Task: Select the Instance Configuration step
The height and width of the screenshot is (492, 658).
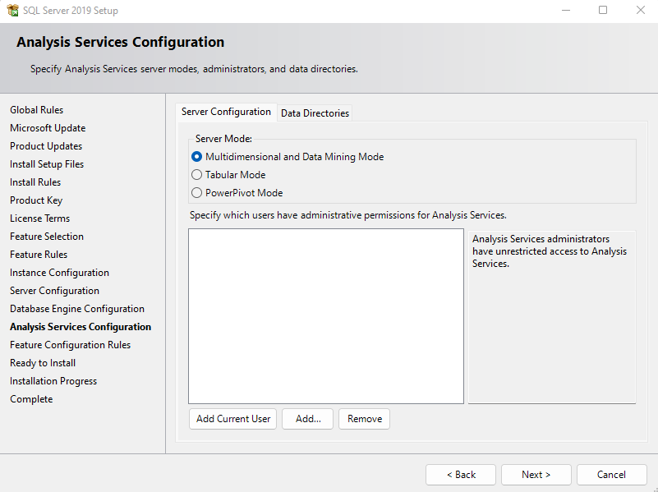Action: tap(59, 273)
